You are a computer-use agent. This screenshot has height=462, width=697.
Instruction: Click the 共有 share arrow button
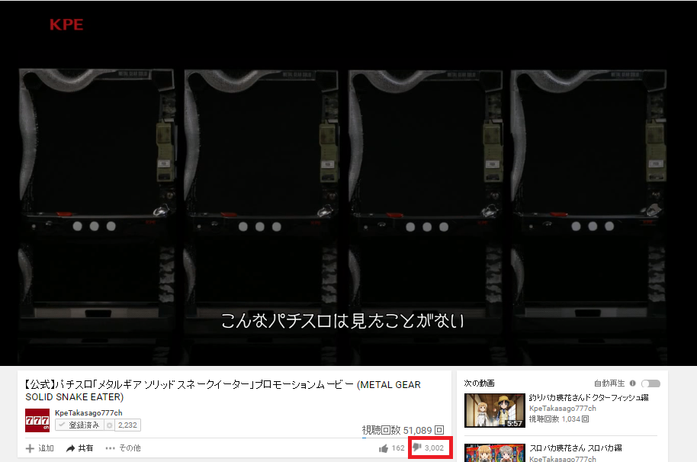79,448
